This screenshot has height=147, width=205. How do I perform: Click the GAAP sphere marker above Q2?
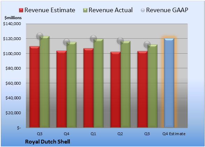click(120, 41)
